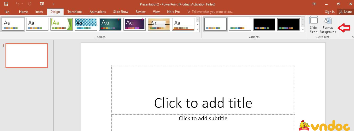Screen dimensions: 354x131
Task: Click the lightbulb Tell me icon
Action: (x=189, y=11)
